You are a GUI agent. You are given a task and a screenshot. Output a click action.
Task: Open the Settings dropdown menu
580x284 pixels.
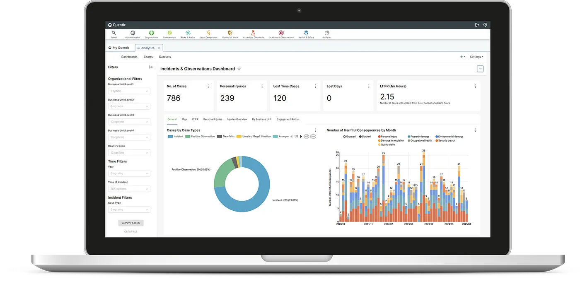(476, 57)
